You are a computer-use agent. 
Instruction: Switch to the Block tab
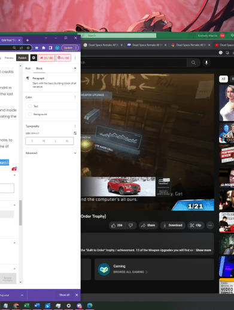pos(39,68)
